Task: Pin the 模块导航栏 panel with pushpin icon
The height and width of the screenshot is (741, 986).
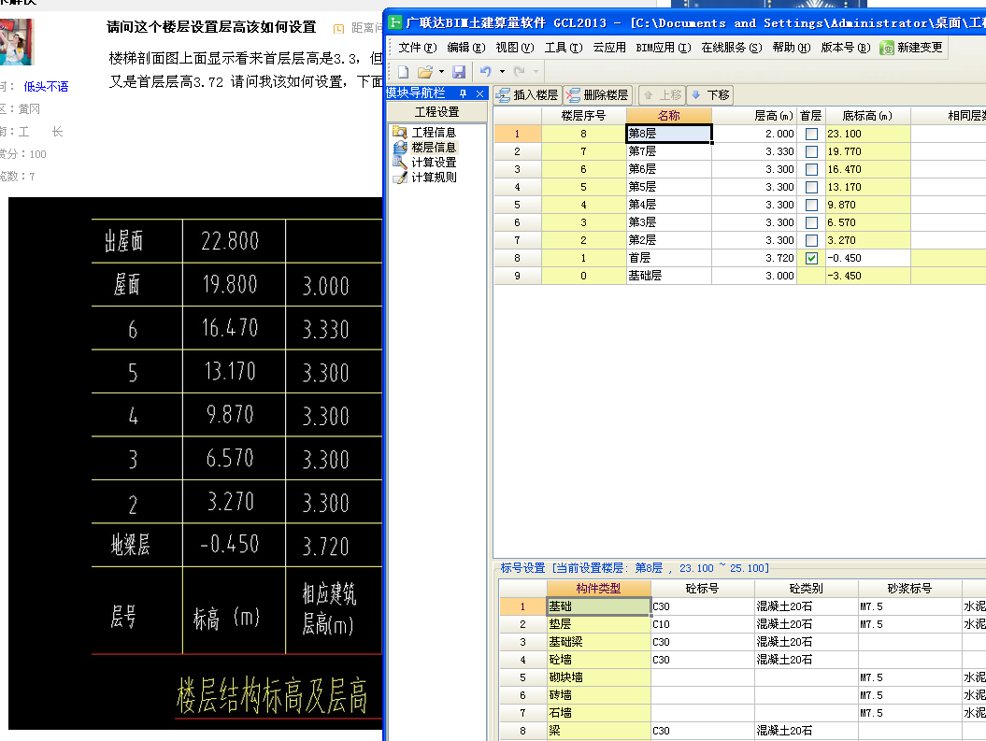Action: pos(464,93)
